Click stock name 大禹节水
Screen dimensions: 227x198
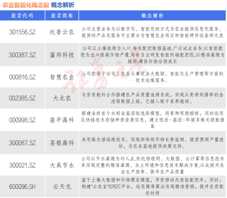tap(62, 165)
